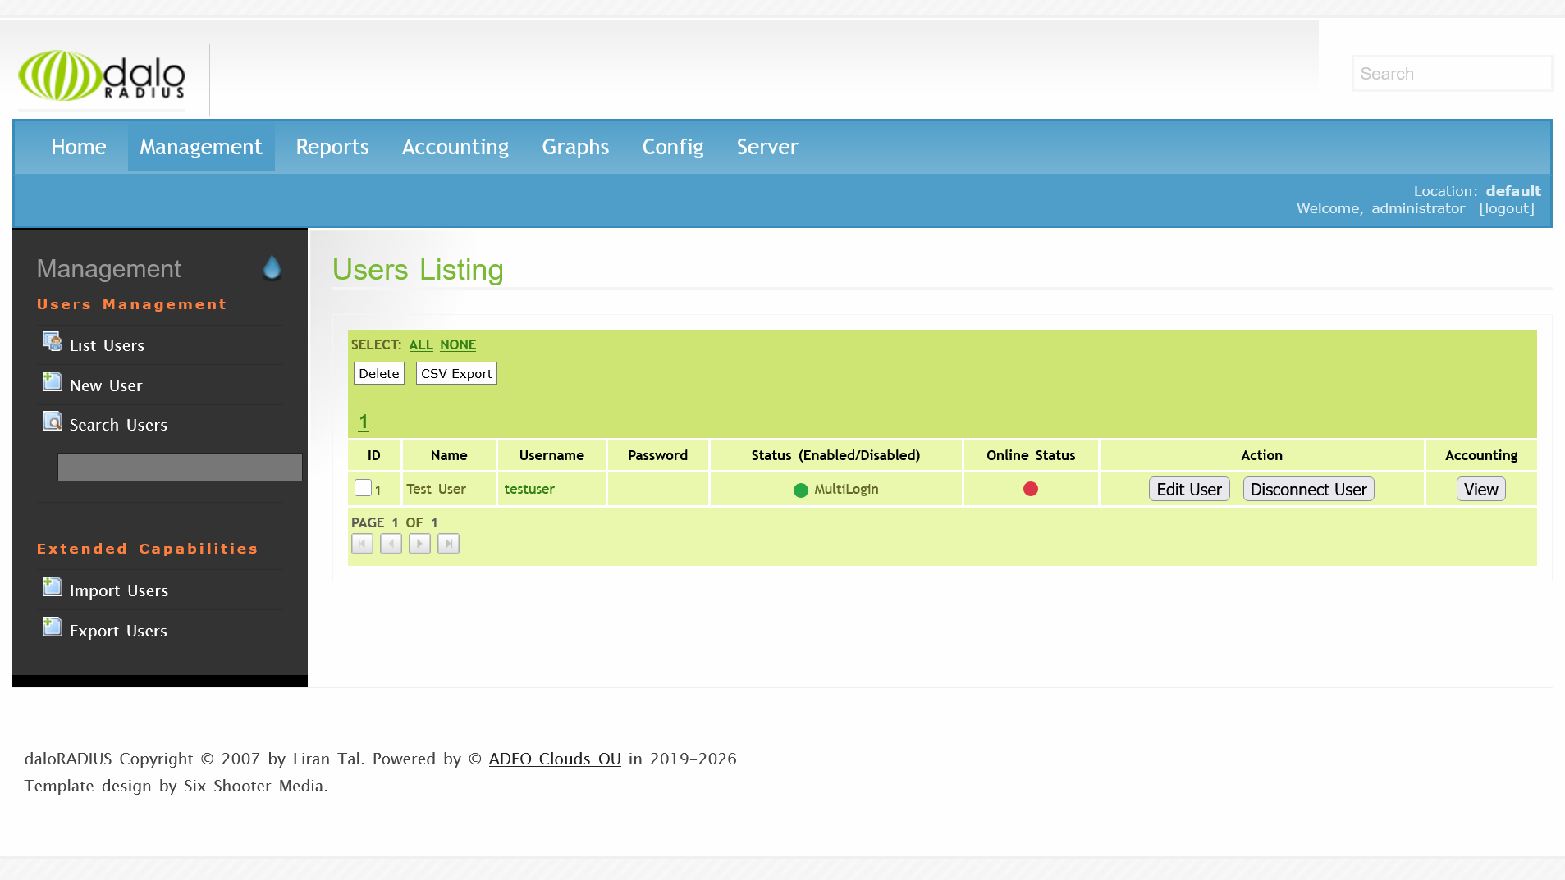
Task: Click the Users Listing heading
Action: (418, 270)
